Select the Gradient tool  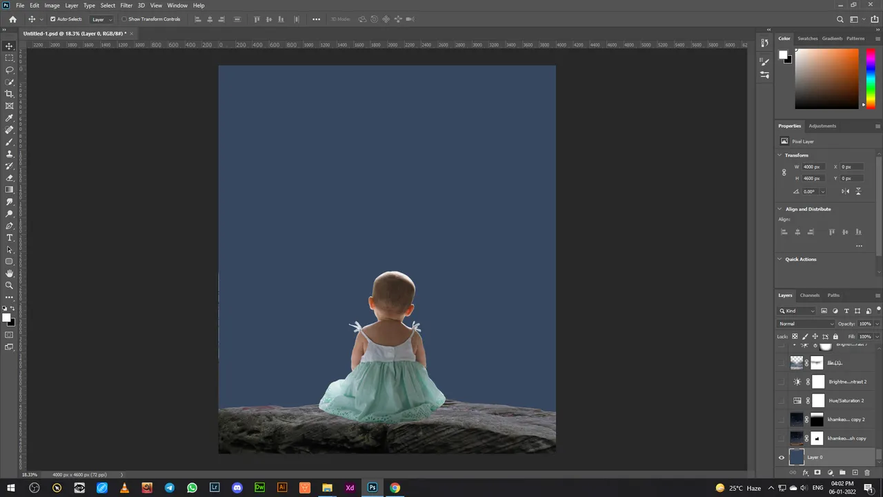pos(9,190)
